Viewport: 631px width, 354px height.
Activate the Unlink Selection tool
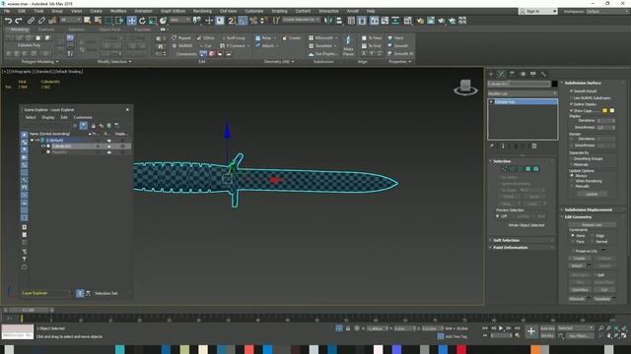click(x=41, y=21)
